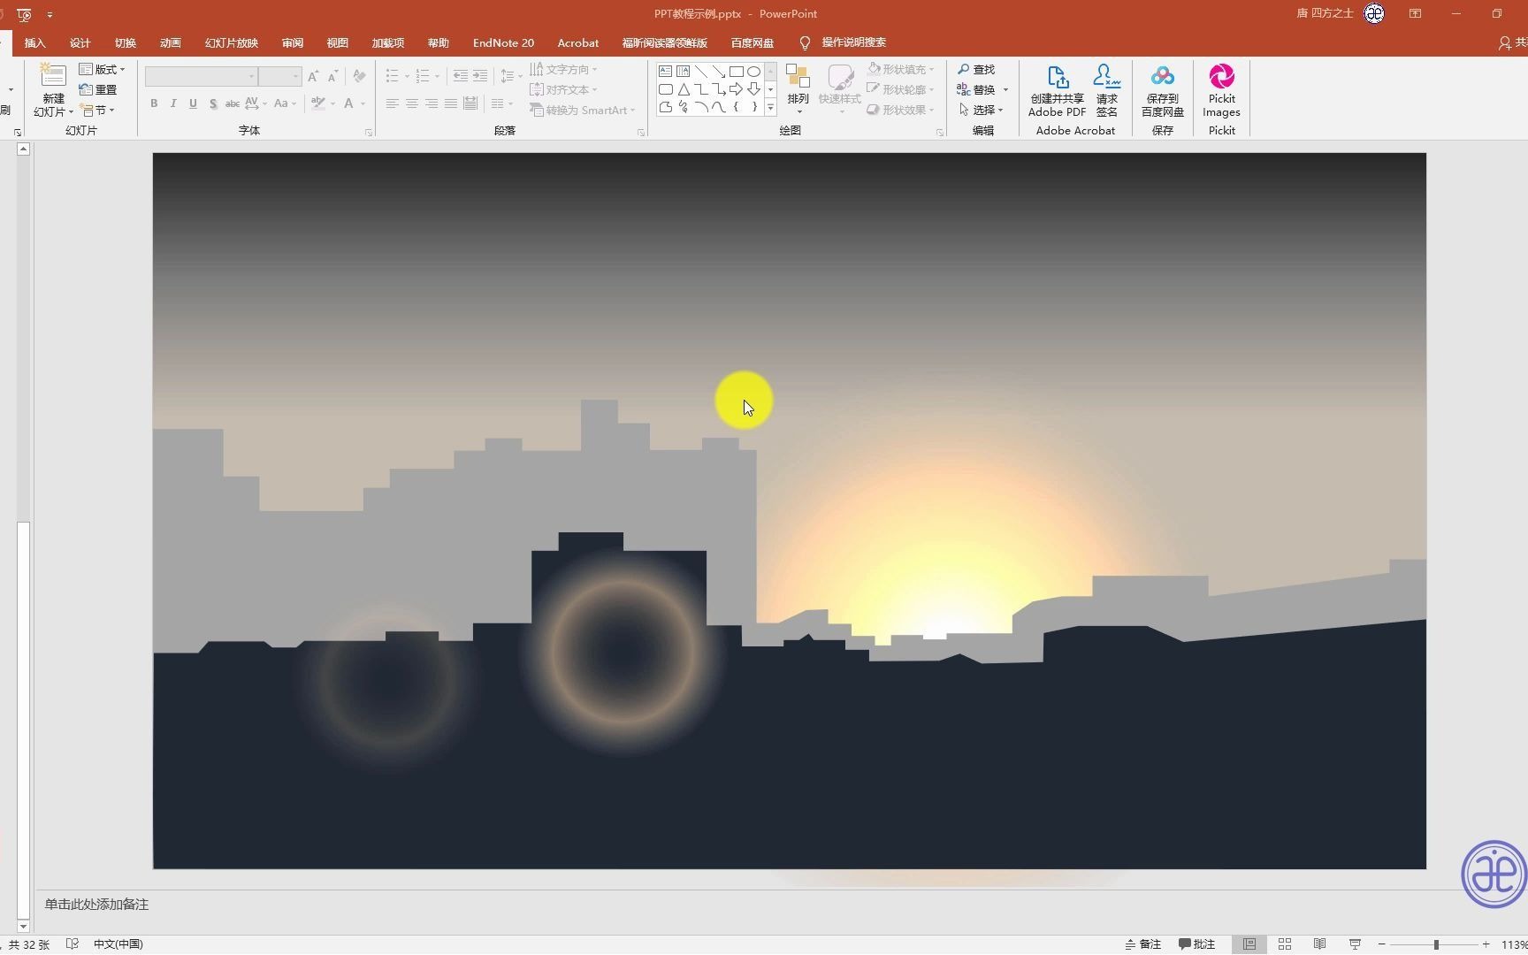Screen dimensions: 1528x955
Task: Start Slide Show from status bar icon
Action: (x=1355, y=944)
